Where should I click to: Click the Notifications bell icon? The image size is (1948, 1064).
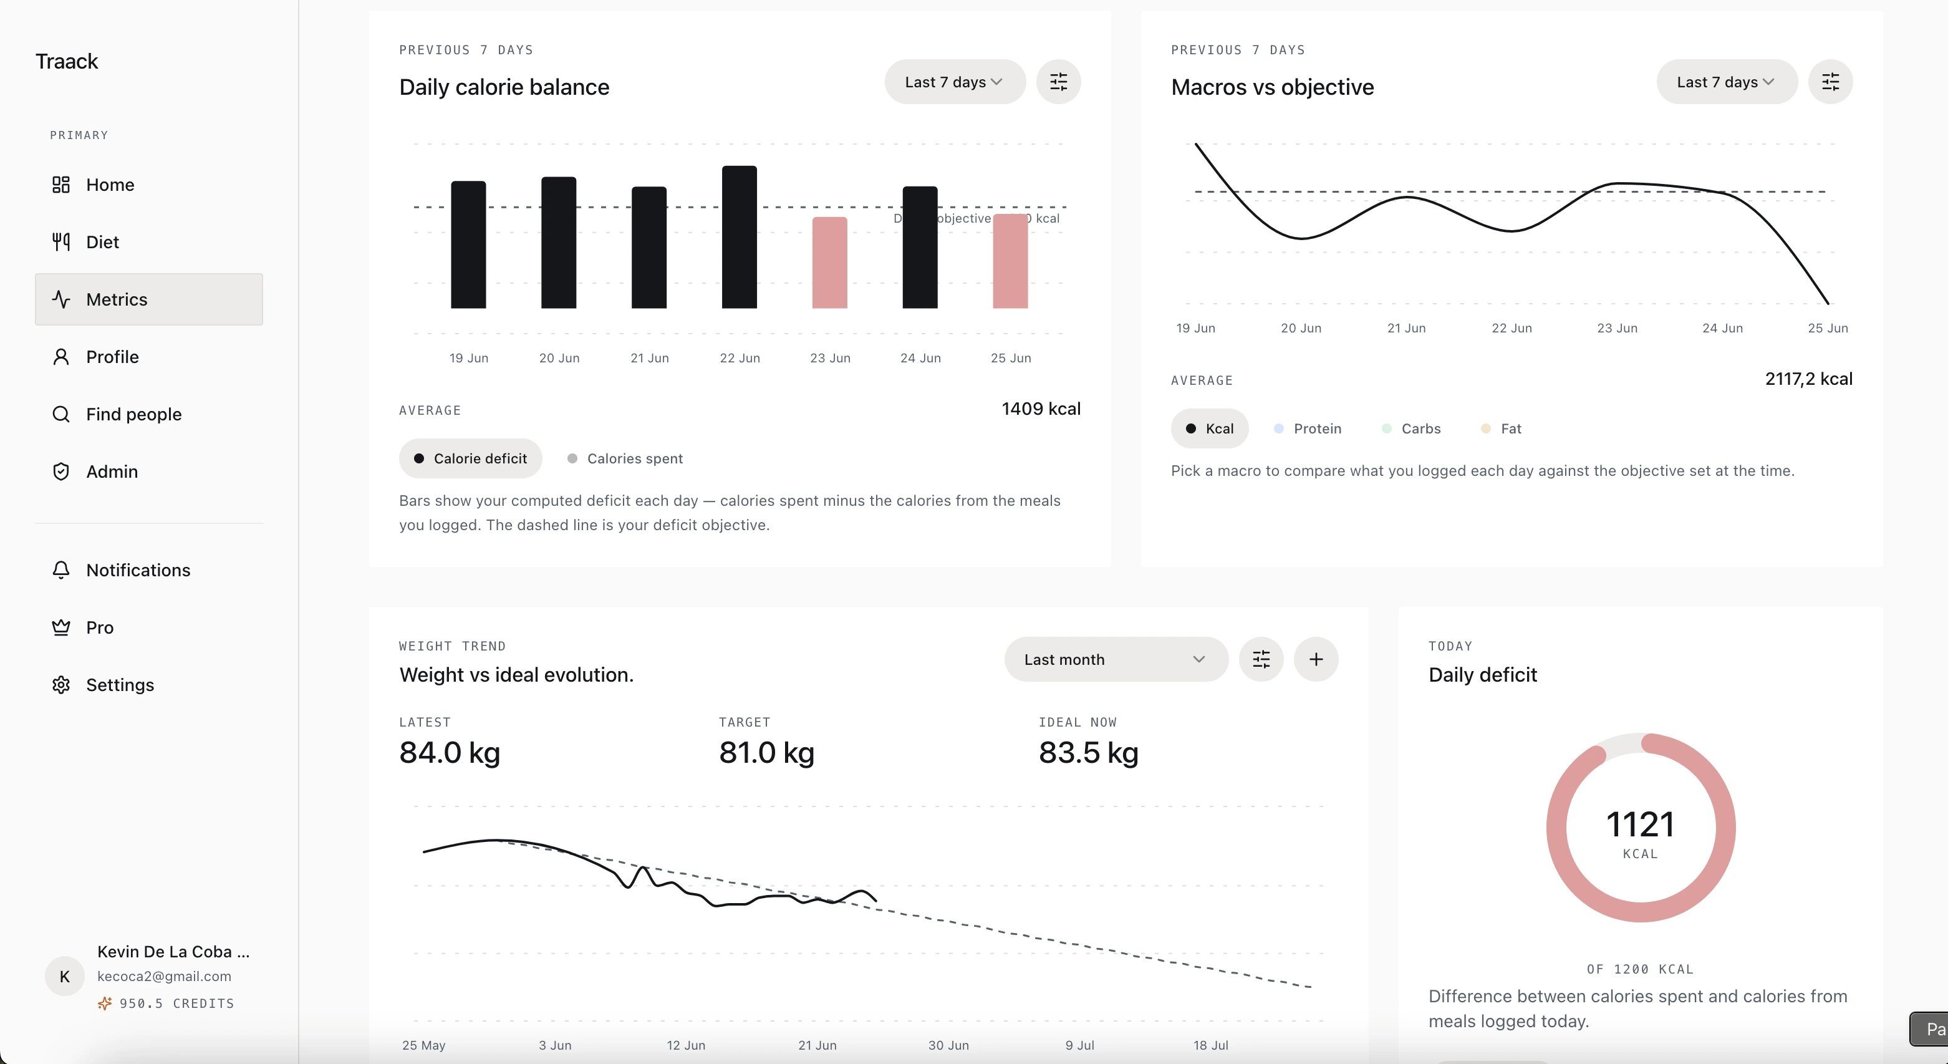point(61,570)
